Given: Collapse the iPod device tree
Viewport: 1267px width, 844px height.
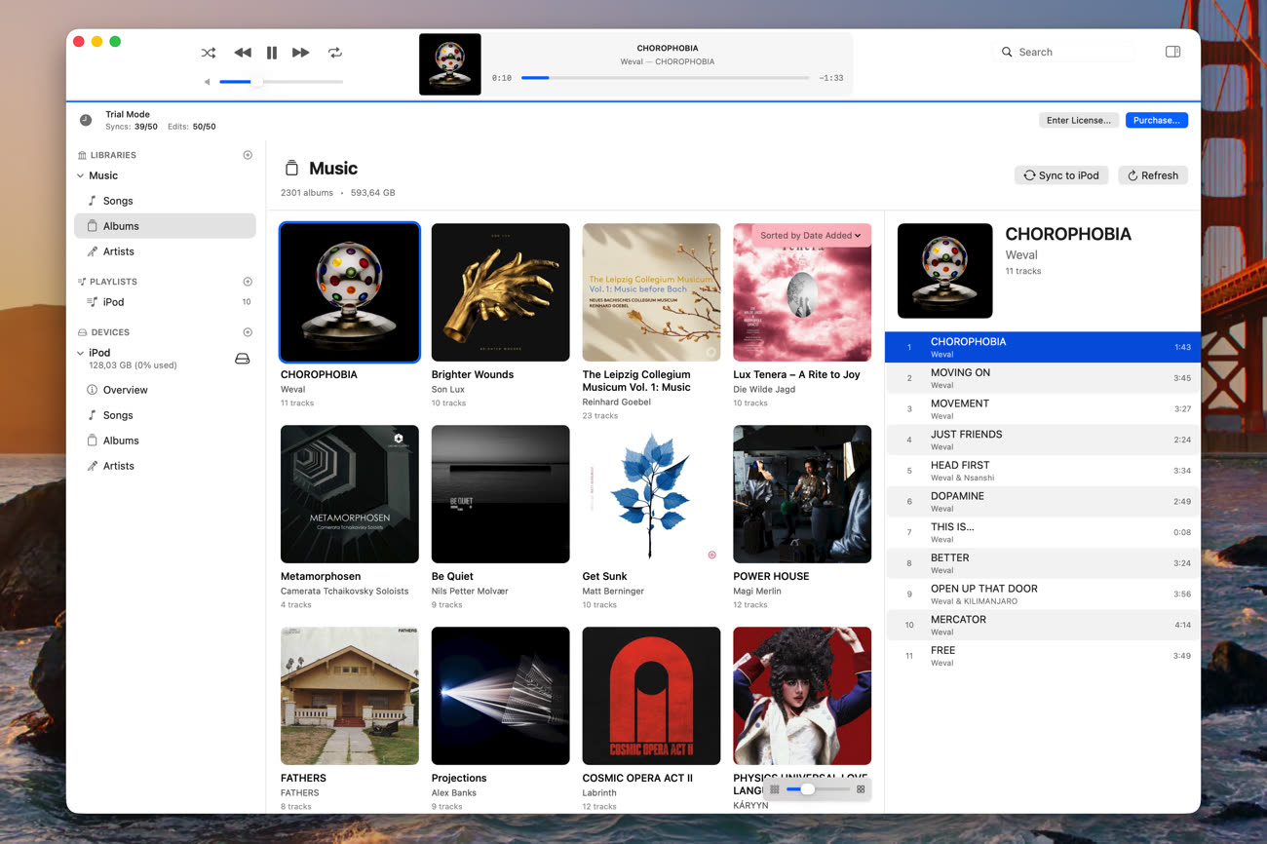Looking at the screenshot, I should (81, 353).
